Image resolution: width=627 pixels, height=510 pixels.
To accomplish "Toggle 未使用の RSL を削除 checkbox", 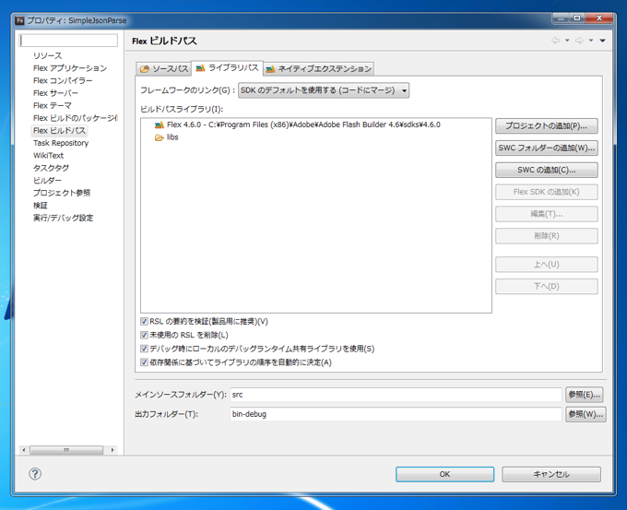I will [144, 335].
